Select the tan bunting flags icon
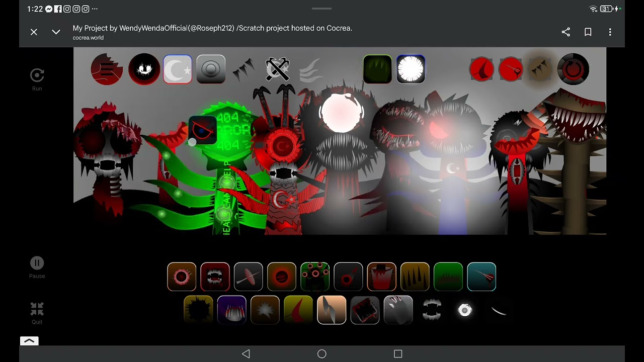The image size is (644, 362). (540, 69)
